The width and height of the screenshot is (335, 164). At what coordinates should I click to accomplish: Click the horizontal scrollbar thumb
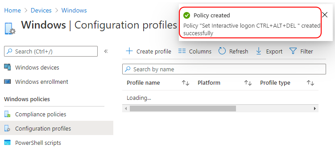[x=183, y=108]
